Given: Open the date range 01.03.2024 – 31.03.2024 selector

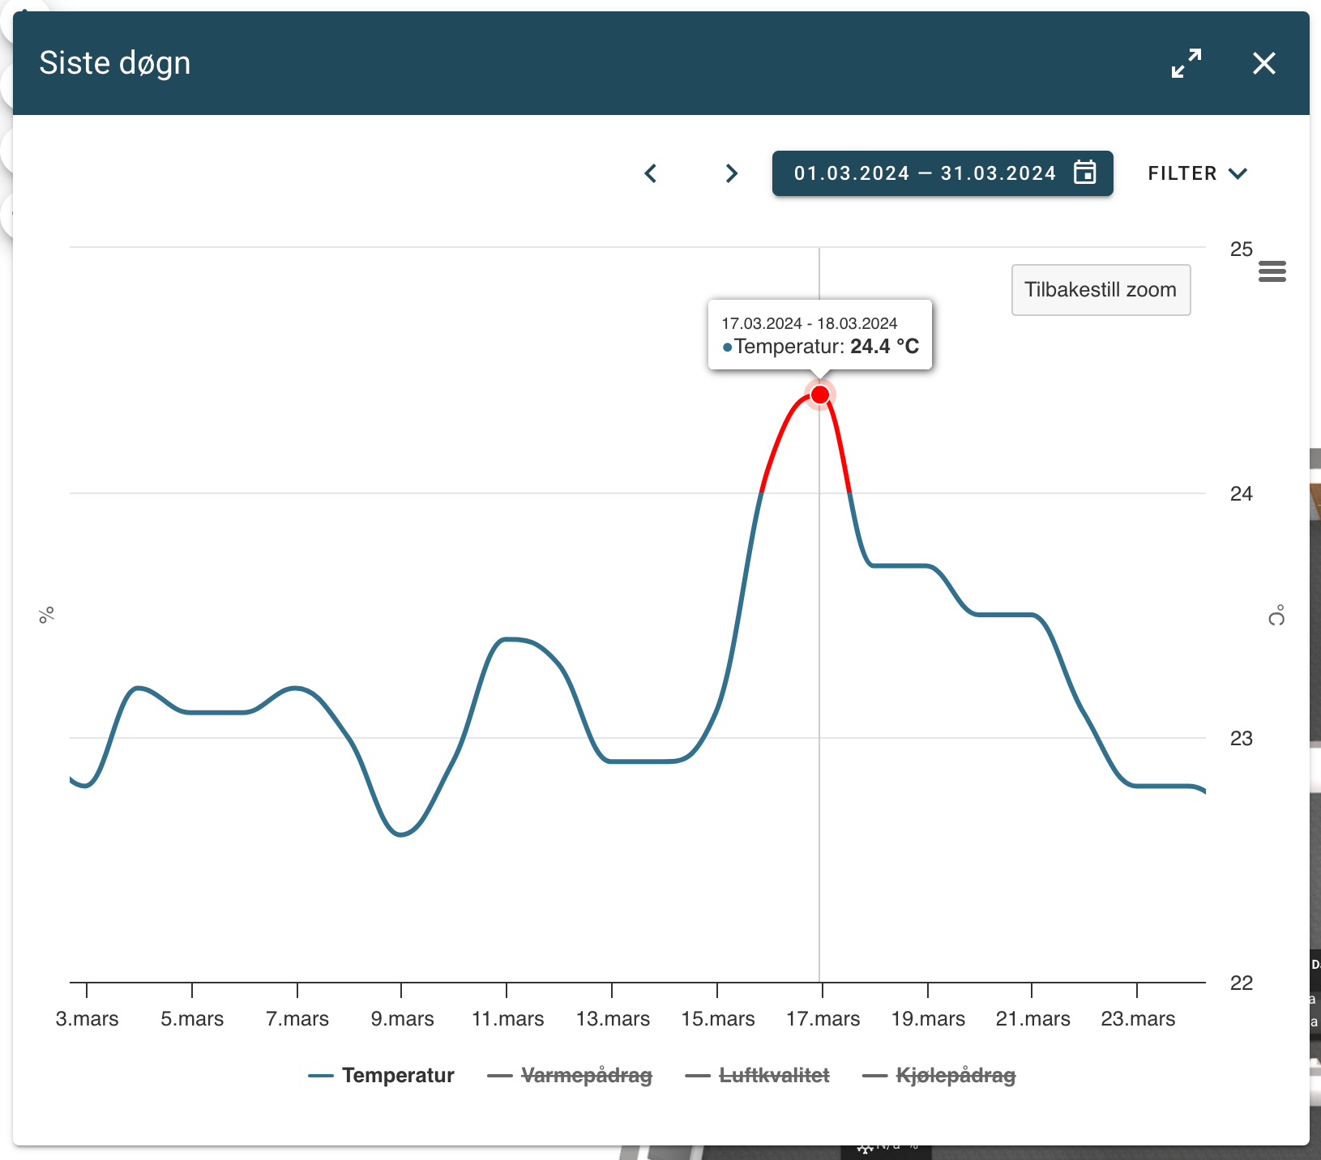Looking at the screenshot, I should click(x=943, y=173).
